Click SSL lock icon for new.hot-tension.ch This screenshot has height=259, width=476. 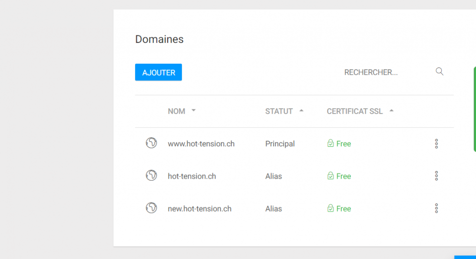[330, 209]
